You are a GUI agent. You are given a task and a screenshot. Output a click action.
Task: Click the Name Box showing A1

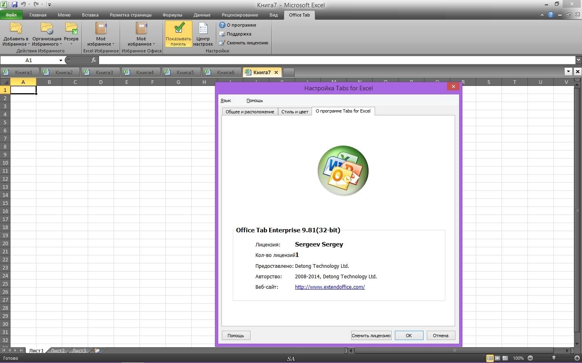coord(29,60)
